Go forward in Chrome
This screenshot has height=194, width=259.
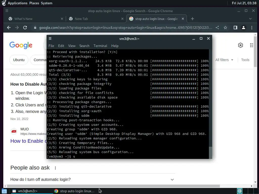click(x=17, y=28)
